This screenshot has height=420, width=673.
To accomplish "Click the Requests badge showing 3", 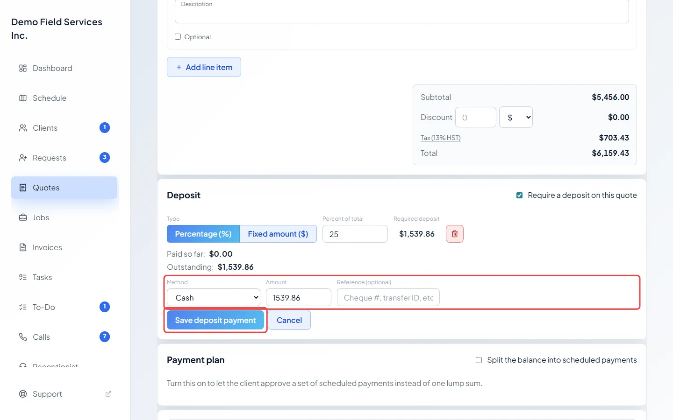I will 105,157.
